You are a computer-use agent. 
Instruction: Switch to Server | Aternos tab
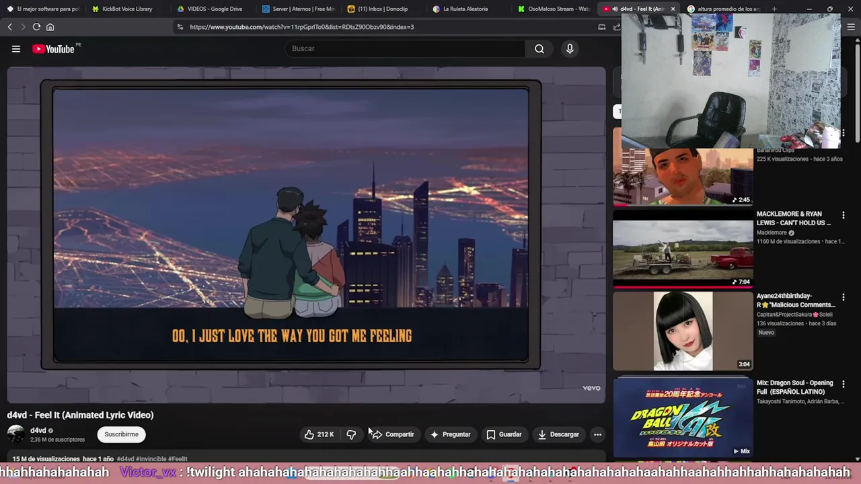[x=298, y=9]
